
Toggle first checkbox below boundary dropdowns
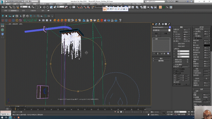click(x=174, y=60)
